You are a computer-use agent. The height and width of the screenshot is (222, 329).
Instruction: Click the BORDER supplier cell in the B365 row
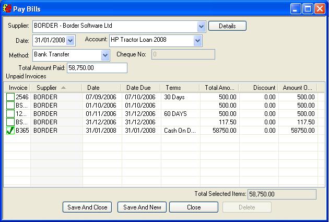[45, 131]
